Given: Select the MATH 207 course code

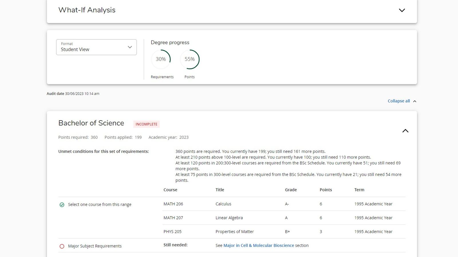Looking at the screenshot, I should pyautogui.click(x=173, y=218).
